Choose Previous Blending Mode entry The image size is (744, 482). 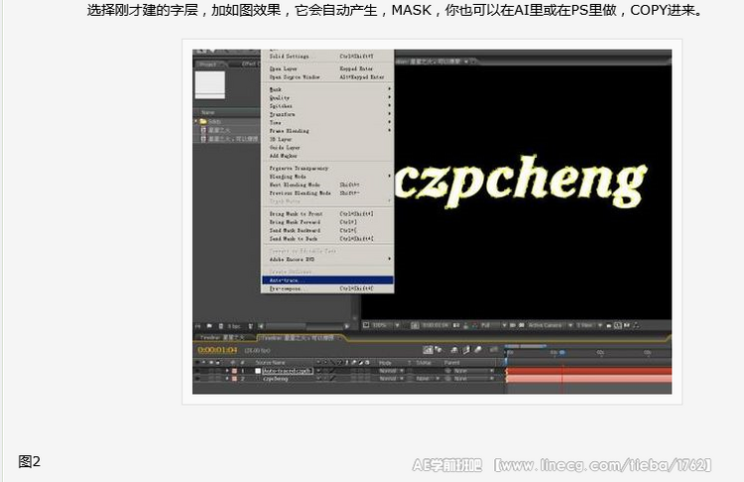pyautogui.click(x=327, y=193)
